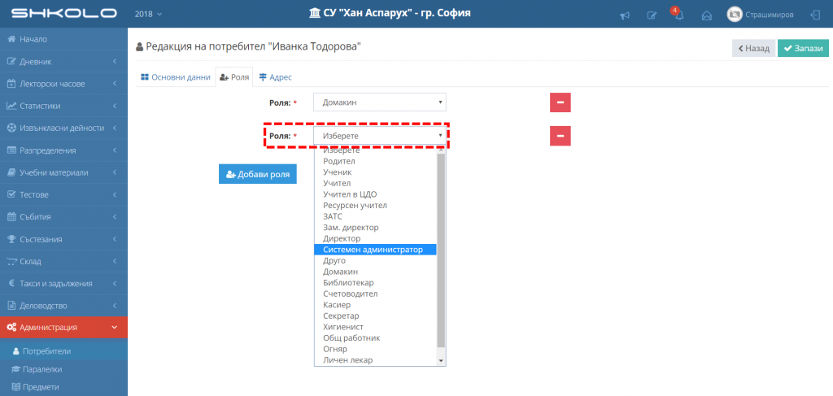The width and height of the screenshot is (833, 396).
Task: Open the notifications bell with badge 4
Action: coord(678,15)
